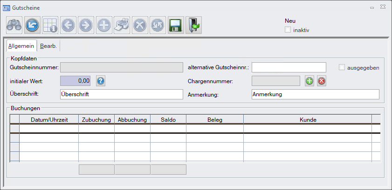
Task: Remove Chargennummer with red X icon
Action: click(322, 81)
